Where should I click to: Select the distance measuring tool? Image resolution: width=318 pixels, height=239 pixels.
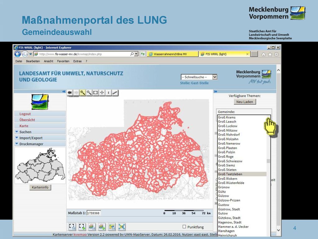[115, 93]
